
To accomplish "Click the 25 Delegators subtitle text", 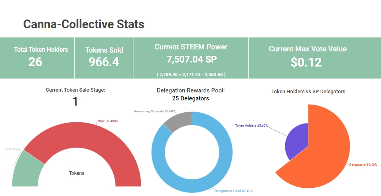I will (x=191, y=98).
